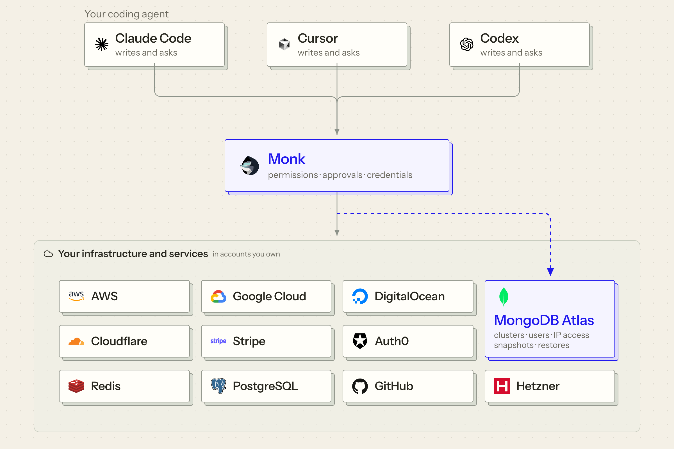Select the Codex title text
Screen dimensions: 674x449
[x=500, y=38]
